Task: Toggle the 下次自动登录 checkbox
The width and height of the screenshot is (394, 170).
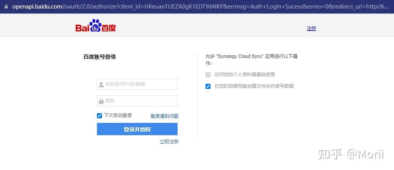Action: click(x=100, y=116)
